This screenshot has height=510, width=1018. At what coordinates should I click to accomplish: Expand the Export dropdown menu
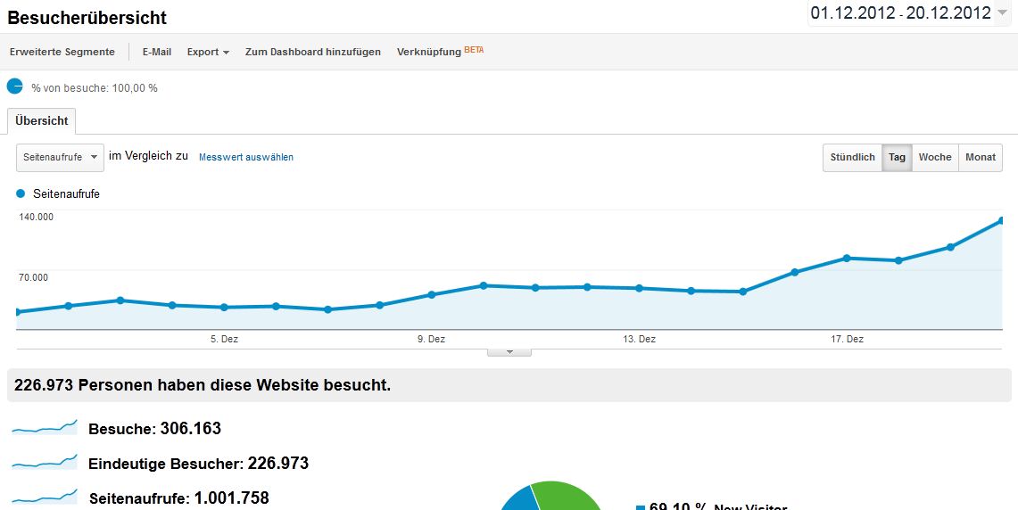tap(208, 52)
